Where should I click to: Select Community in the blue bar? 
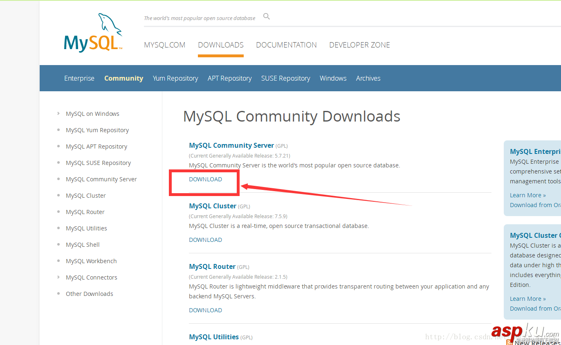tap(123, 78)
